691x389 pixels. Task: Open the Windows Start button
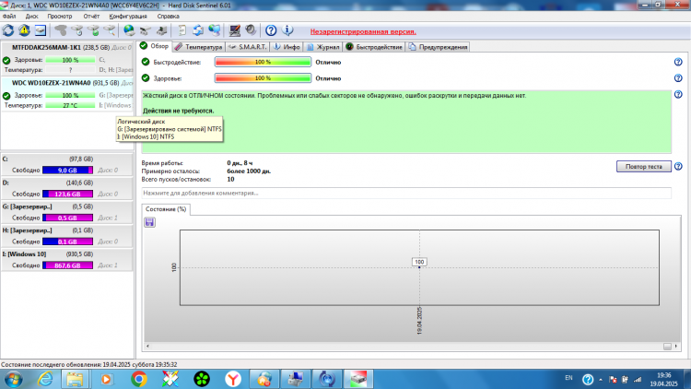(13, 379)
